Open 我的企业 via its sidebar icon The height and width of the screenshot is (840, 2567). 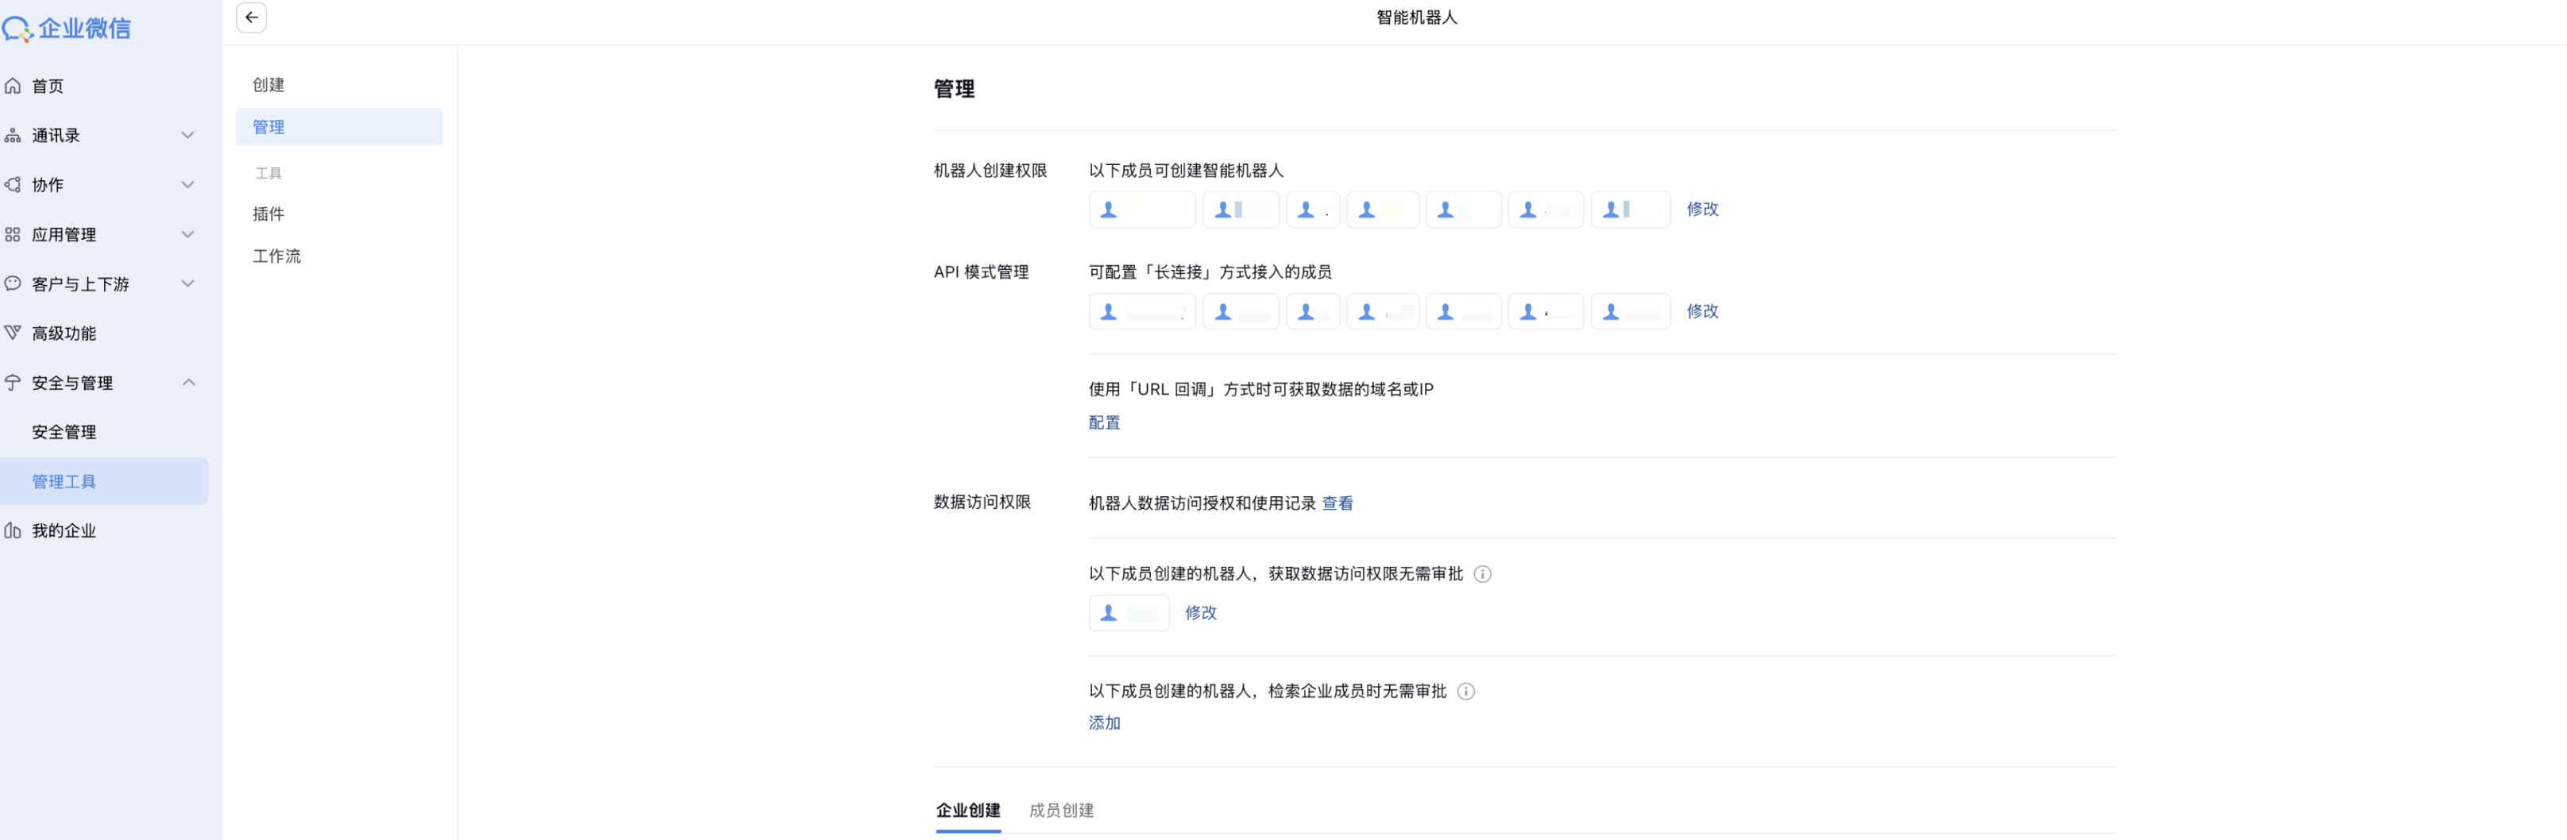point(13,531)
